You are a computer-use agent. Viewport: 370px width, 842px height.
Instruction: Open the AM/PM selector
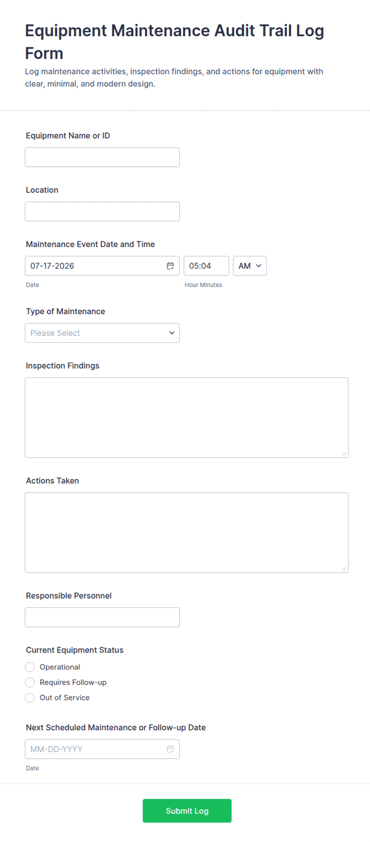click(x=250, y=266)
